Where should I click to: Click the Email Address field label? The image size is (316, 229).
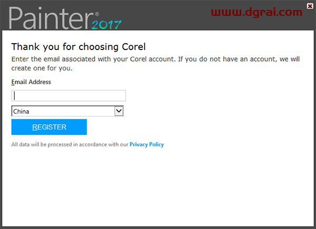(x=31, y=82)
